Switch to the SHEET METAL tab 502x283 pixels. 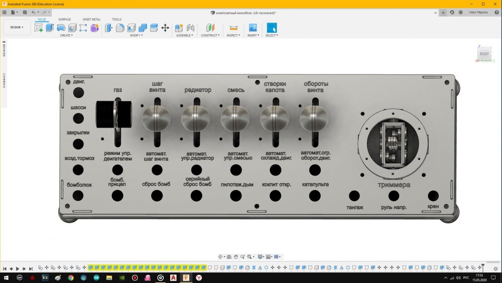91,19
